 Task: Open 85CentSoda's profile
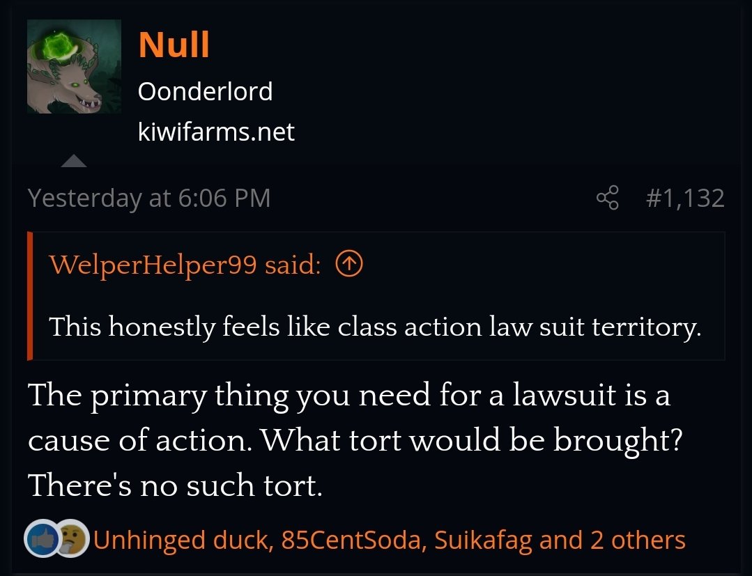353,540
